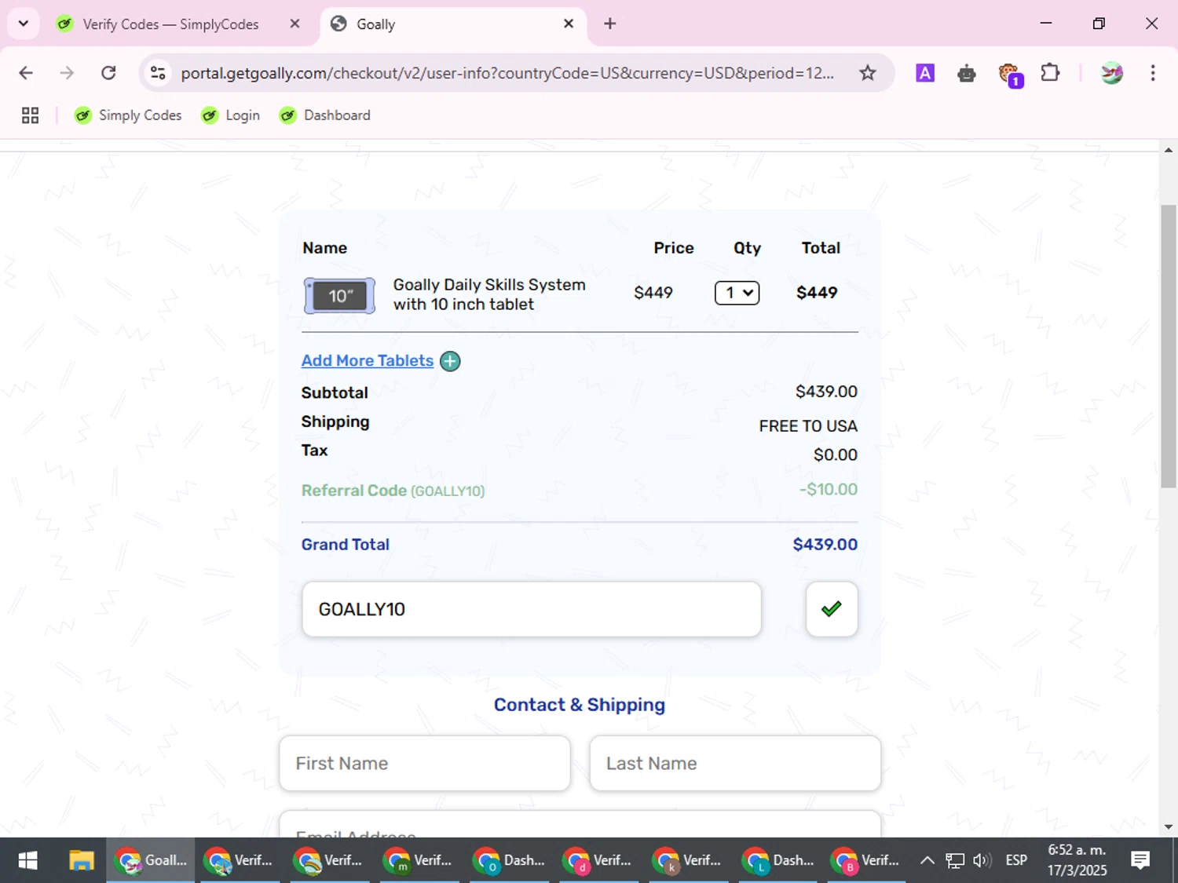
Task: Click Goally Daily Skills System product name
Action: point(489,294)
